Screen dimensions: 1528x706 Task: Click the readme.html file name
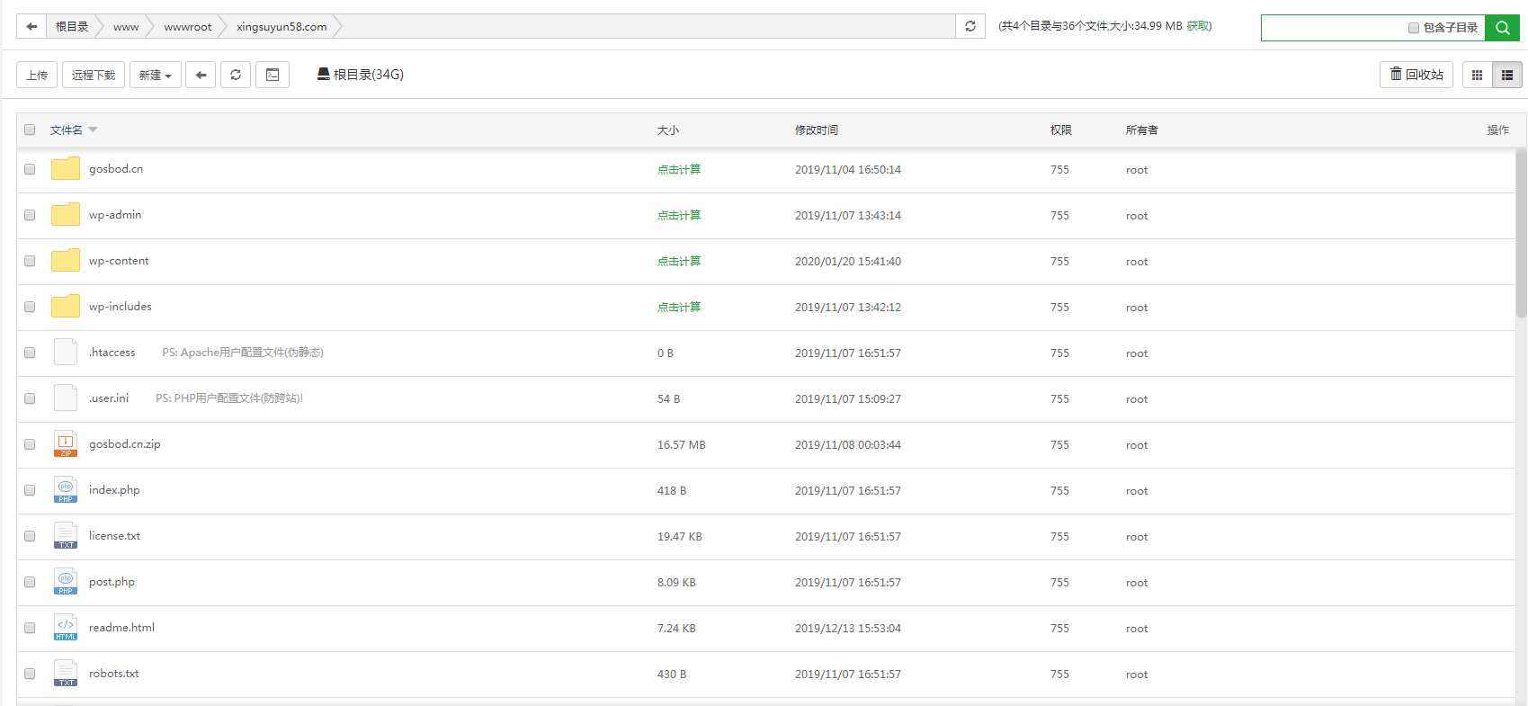pos(121,628)
